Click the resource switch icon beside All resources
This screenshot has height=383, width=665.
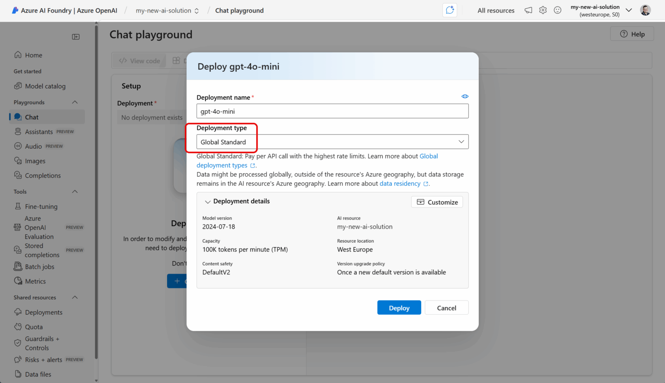point(449,10)
